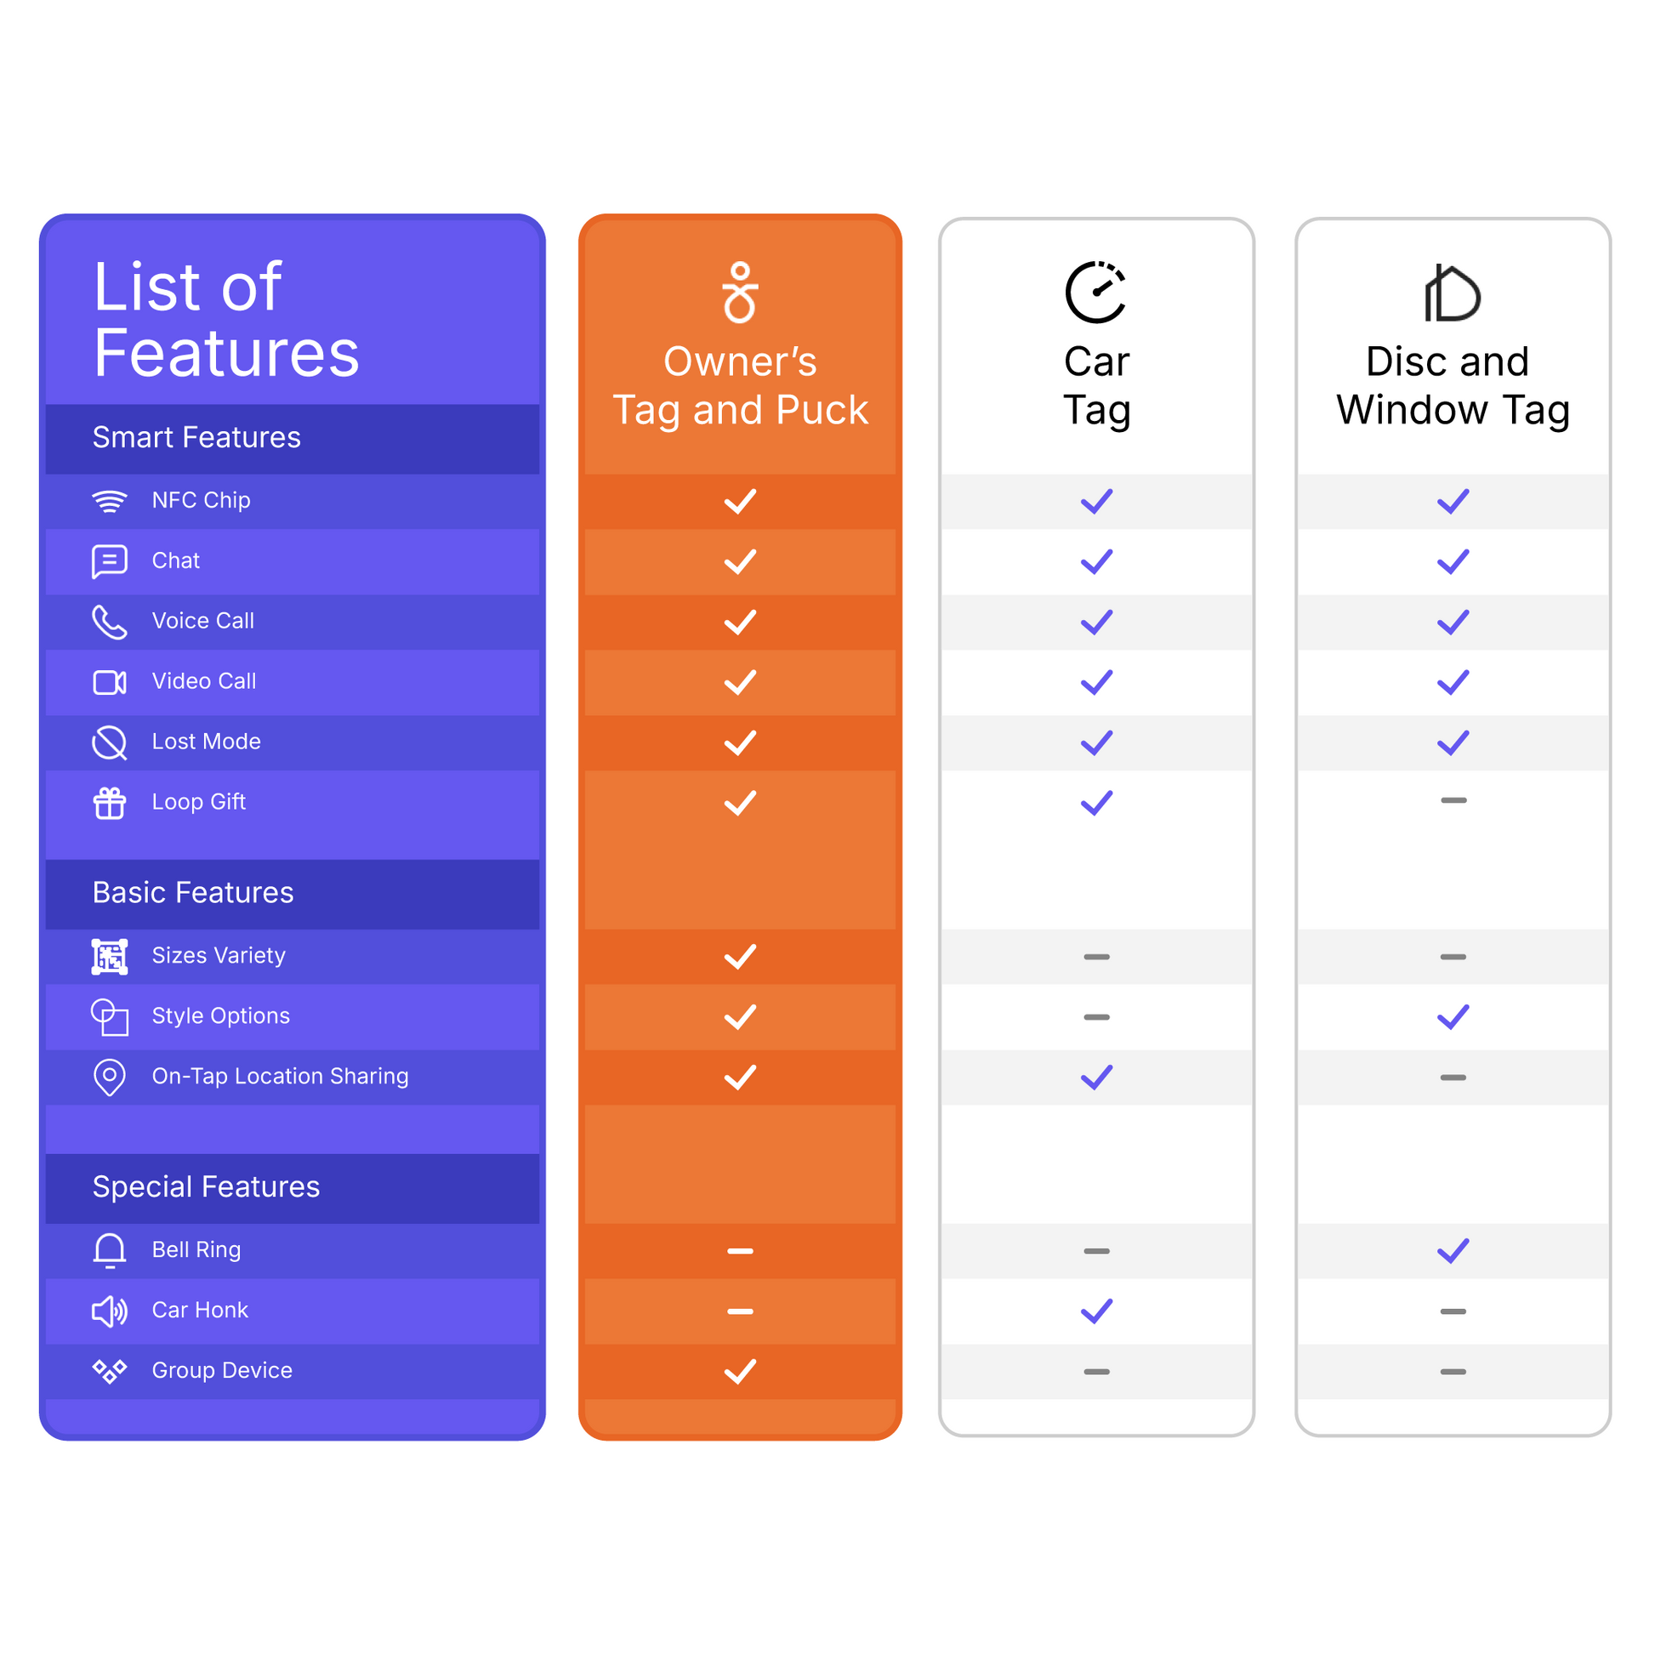Click the Bell Ring bell icon
Image resolution: width=1655 pixels, height=1655 pixels.
[110, 1251]
